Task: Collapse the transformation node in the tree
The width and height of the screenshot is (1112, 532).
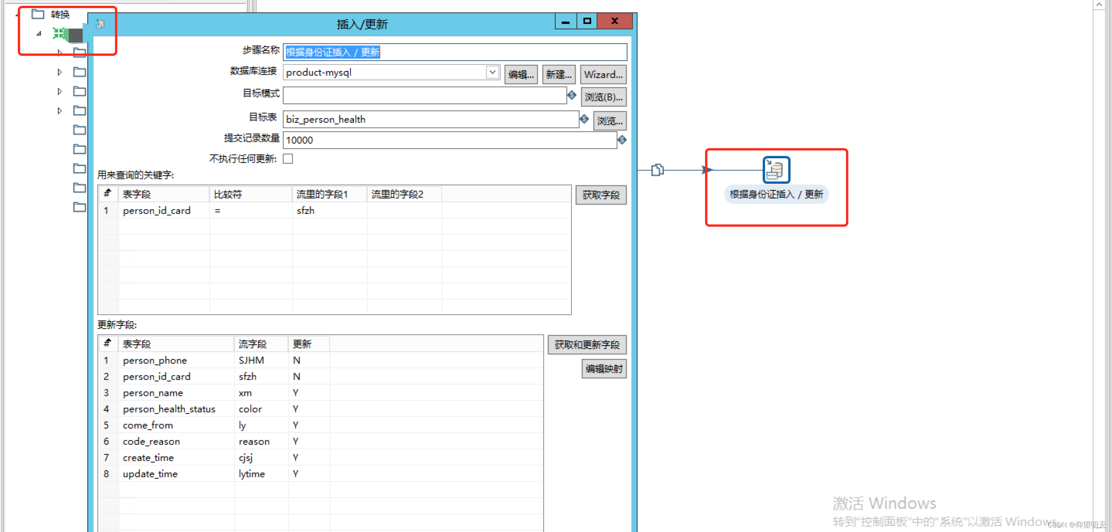Action: point(39,33)
